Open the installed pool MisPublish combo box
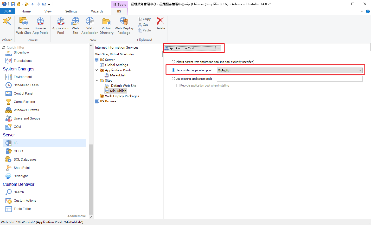Screen dimensions: 371x225 tap(290, 70)
